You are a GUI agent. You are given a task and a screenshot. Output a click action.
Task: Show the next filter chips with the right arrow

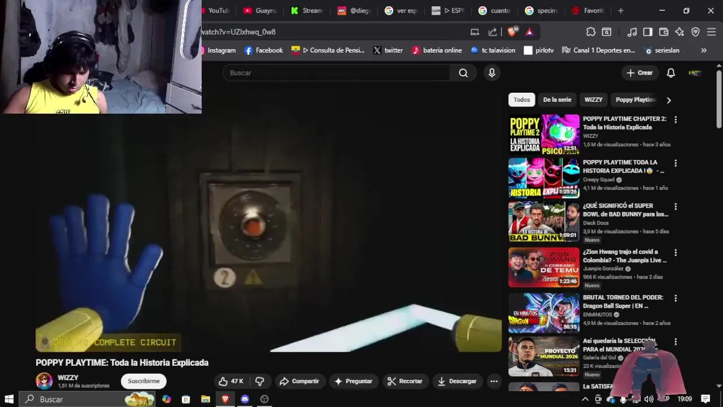coord(669,100)
